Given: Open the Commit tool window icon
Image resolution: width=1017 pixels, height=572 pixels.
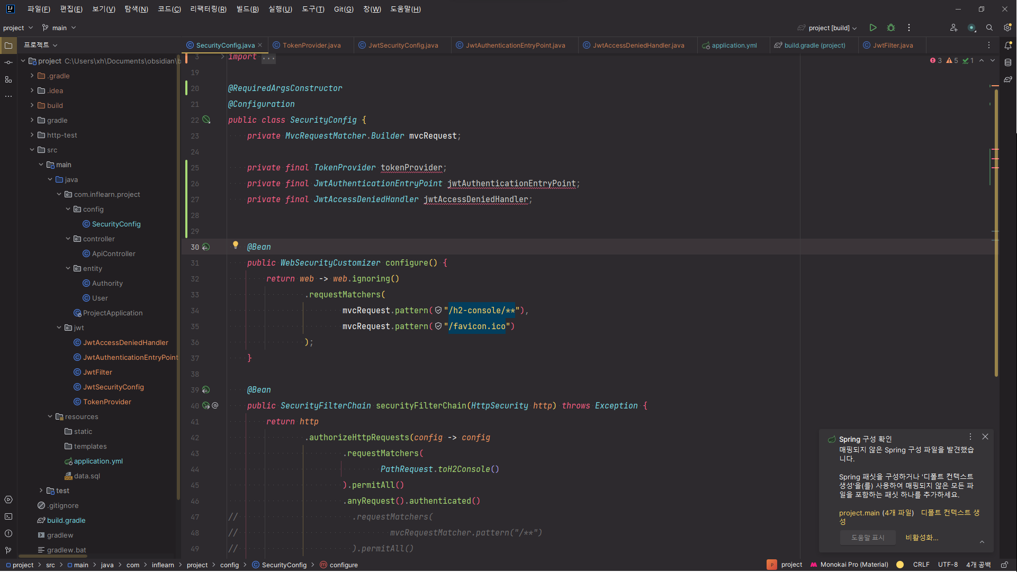Looking at the screenshot, I should coord(8,62).
